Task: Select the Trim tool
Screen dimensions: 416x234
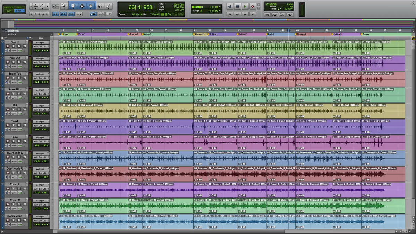Action: click(73, 6)
